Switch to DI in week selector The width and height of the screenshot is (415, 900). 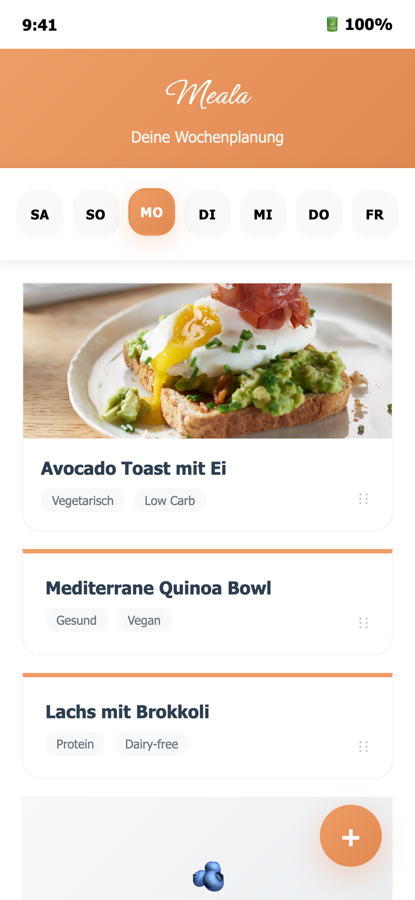(207, 214)
